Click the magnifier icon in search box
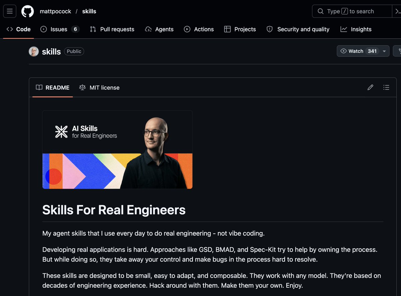This screenshot has width=401, height=296. tap(320, 11)
